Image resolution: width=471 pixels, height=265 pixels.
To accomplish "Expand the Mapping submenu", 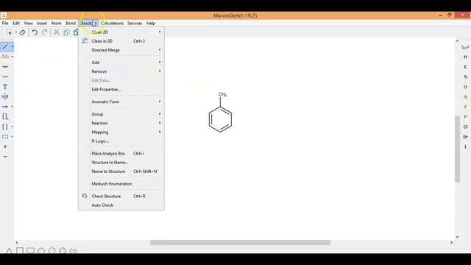I will click(121, 132).
